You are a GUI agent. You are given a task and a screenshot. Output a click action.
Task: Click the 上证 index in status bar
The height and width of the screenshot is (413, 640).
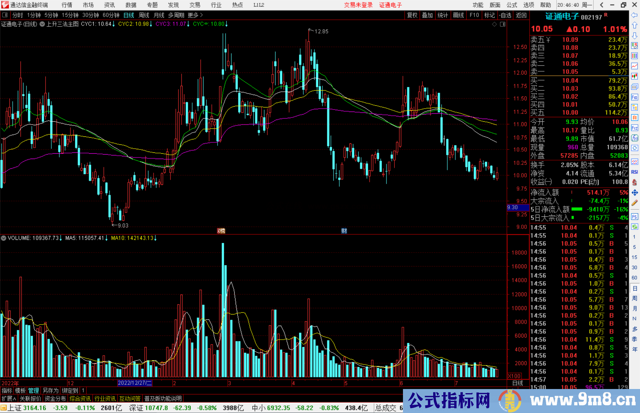point(15,408)
